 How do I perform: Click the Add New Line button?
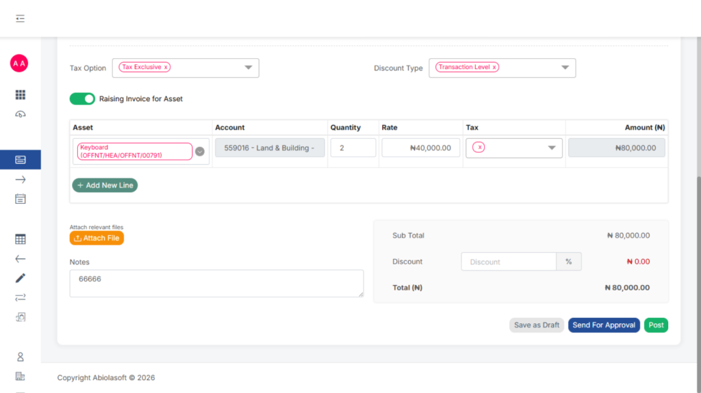click(105, 185)
